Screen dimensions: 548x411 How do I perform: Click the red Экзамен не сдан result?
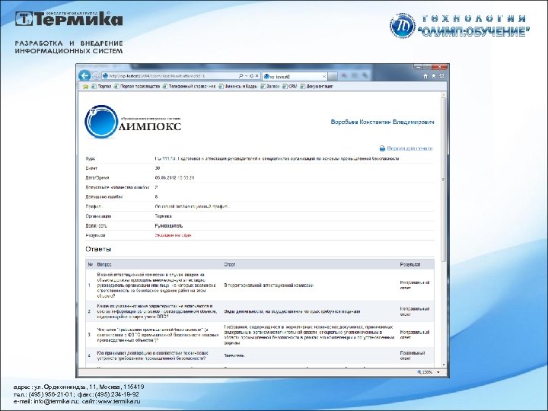click(173, 235)
